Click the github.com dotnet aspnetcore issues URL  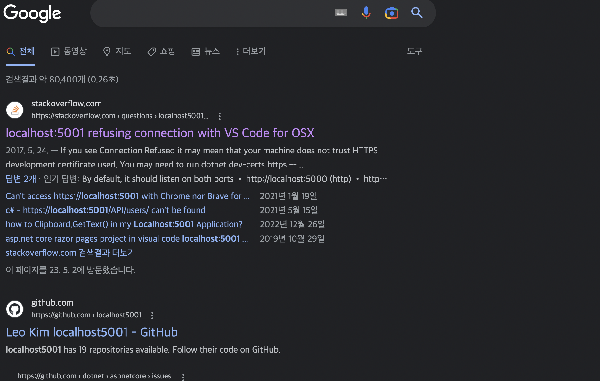click(x=94, y=376)
